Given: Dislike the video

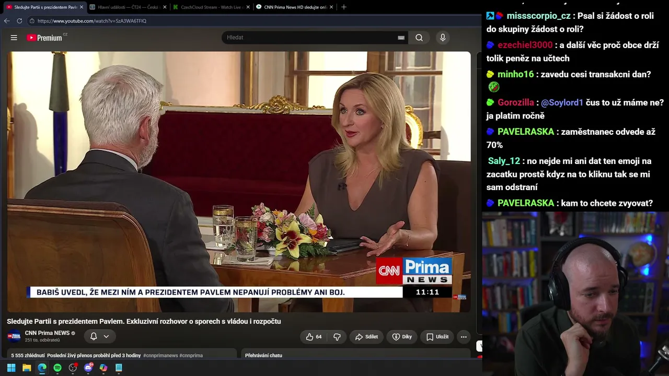Looking at the screenshot, I should click(337, 337).
